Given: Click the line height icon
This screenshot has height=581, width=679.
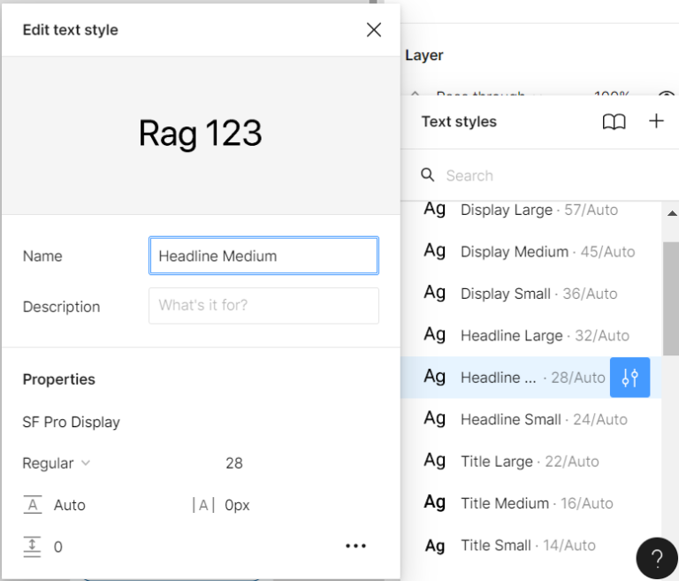Looking at the screenshot, I should point(33,505).
